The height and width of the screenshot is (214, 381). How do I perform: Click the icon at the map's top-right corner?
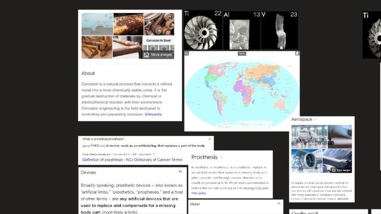click(x=297, y=53)
